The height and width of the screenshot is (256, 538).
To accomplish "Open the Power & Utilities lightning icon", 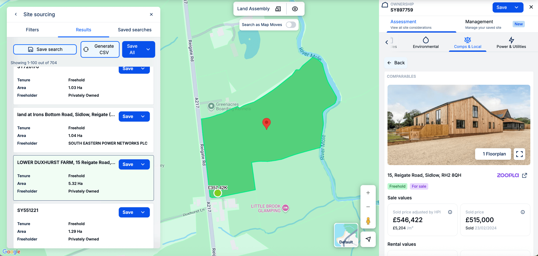I will click(511, 40).
